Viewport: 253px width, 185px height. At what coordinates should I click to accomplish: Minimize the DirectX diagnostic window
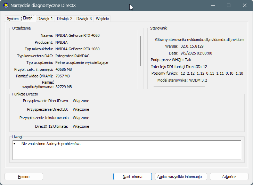click(x=213, y=6)
